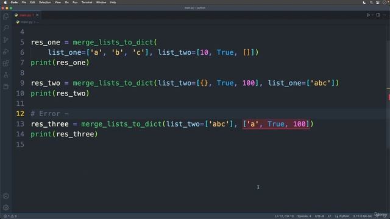The height and width of the screenshot is (219, 390).
Task: Select the main.py editor tab
Action: click(x=27, y=15)
